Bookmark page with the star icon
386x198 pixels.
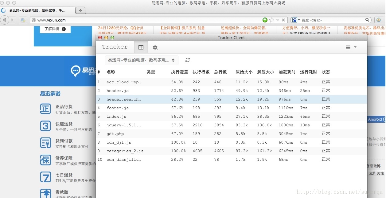point(272,20)
